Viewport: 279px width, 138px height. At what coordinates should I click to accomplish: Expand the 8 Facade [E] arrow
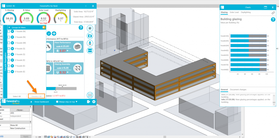(12, 71)
